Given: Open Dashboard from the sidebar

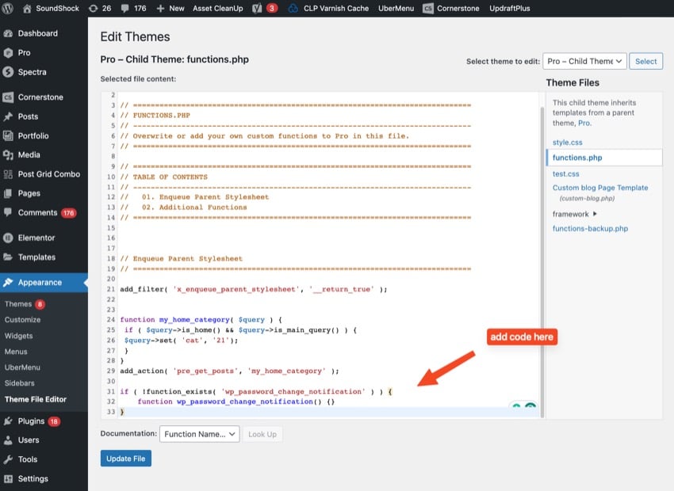Looking at the screenshot, I should pos(37,33).
